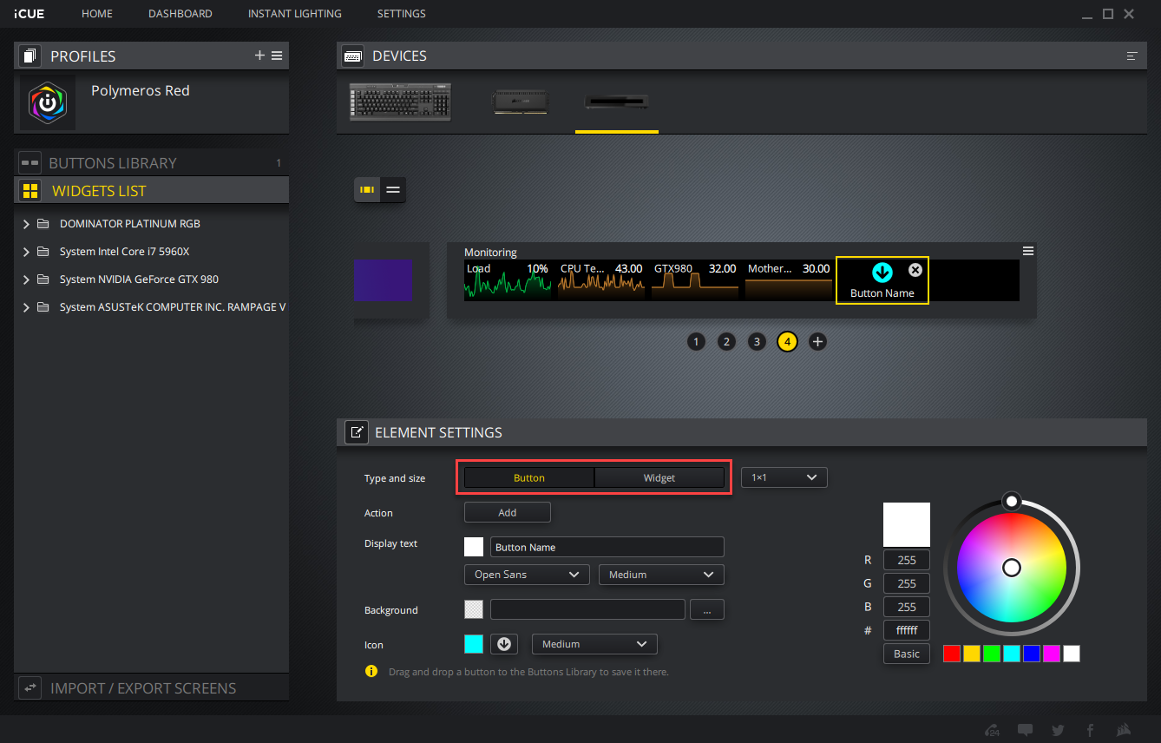Viewport: 1161px width, 743px height.
Task: Select the keyboard device thumbnail
Action: 400,102
